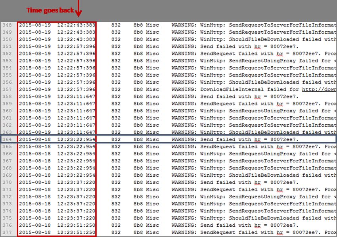Click the '8b8' thread ID on line 366
The width and height of the screenshot is (337, 237).
tap(138, 154)
